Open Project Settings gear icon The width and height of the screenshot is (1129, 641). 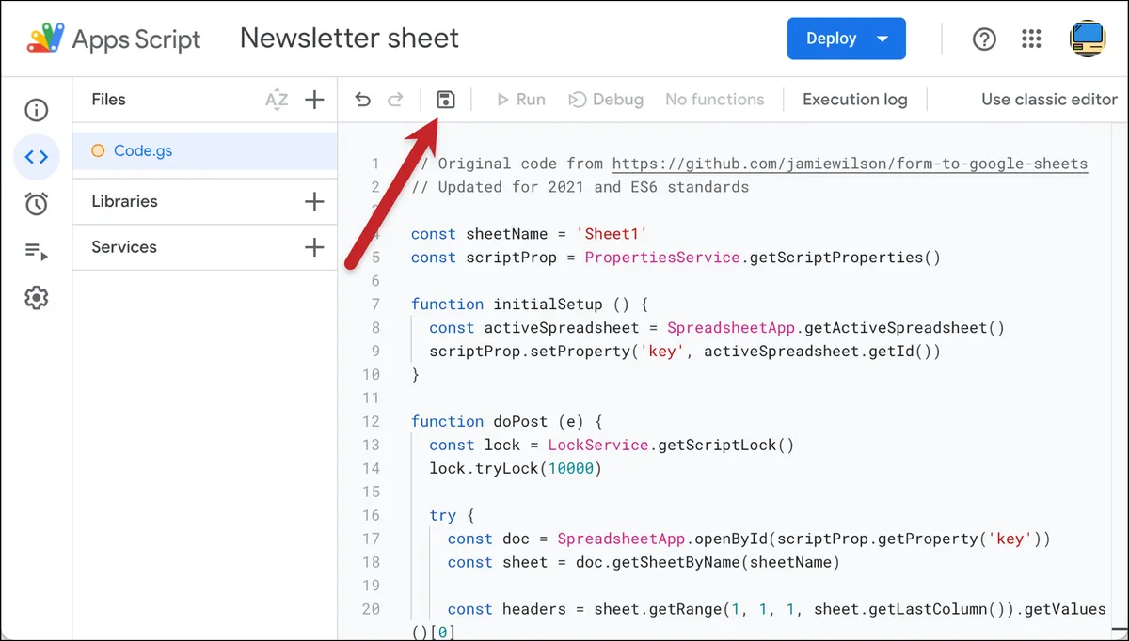(37, 298)
